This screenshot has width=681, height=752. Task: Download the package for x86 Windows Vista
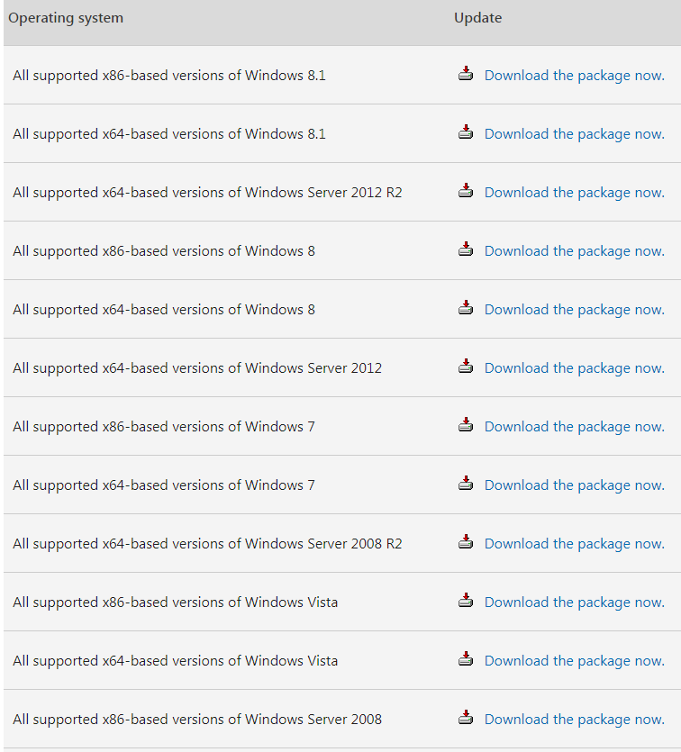tap(575, 602)
